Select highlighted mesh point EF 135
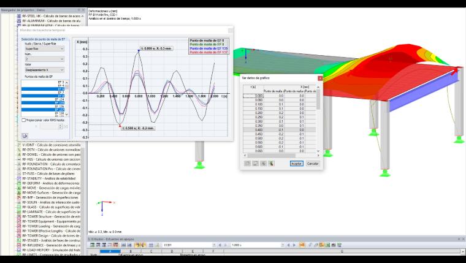 [x=43, y=103]
